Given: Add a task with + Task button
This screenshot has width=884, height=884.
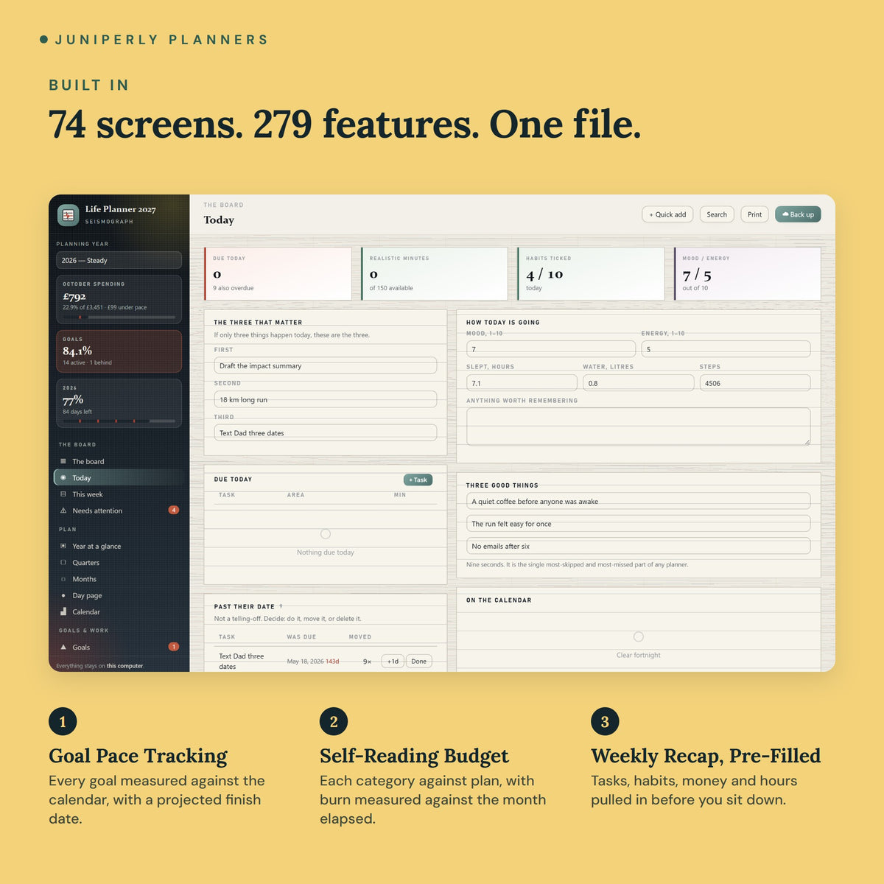Looking at the screenshot, I should coord(418,480).
